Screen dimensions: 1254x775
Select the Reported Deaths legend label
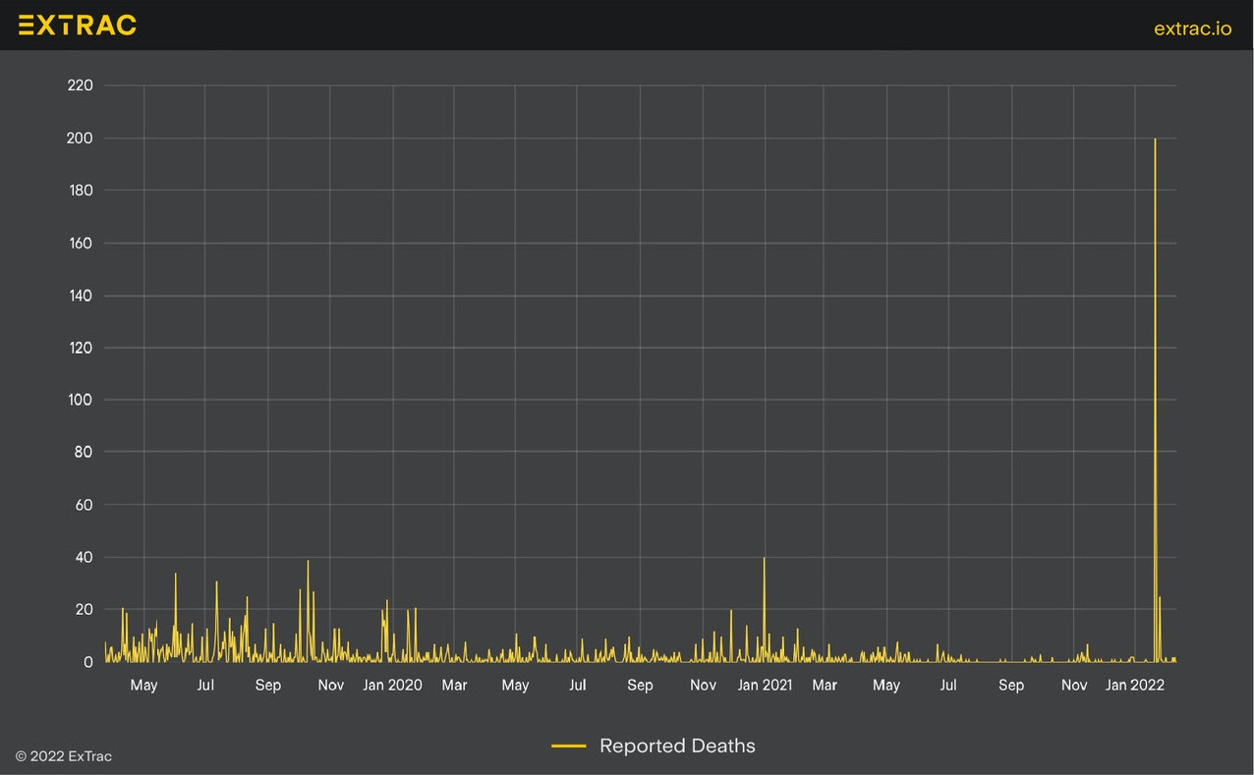[x=677, y=747]
